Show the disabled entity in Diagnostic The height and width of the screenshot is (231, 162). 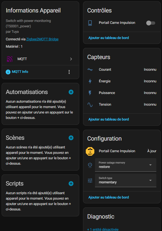point(103,229)
